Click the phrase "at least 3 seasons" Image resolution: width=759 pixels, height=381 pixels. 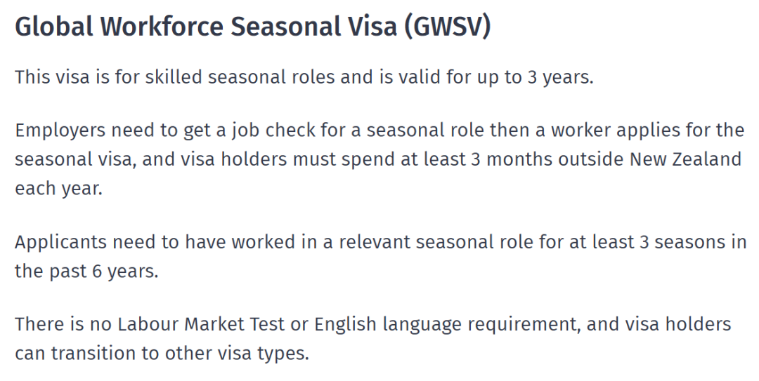(x=656, y=242)
